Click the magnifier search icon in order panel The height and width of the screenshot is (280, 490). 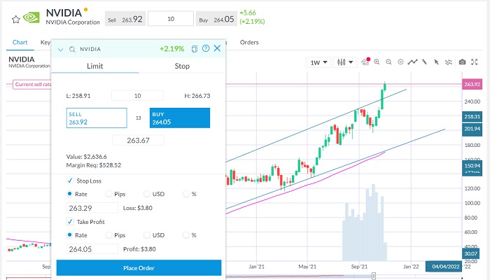(72, 50)
